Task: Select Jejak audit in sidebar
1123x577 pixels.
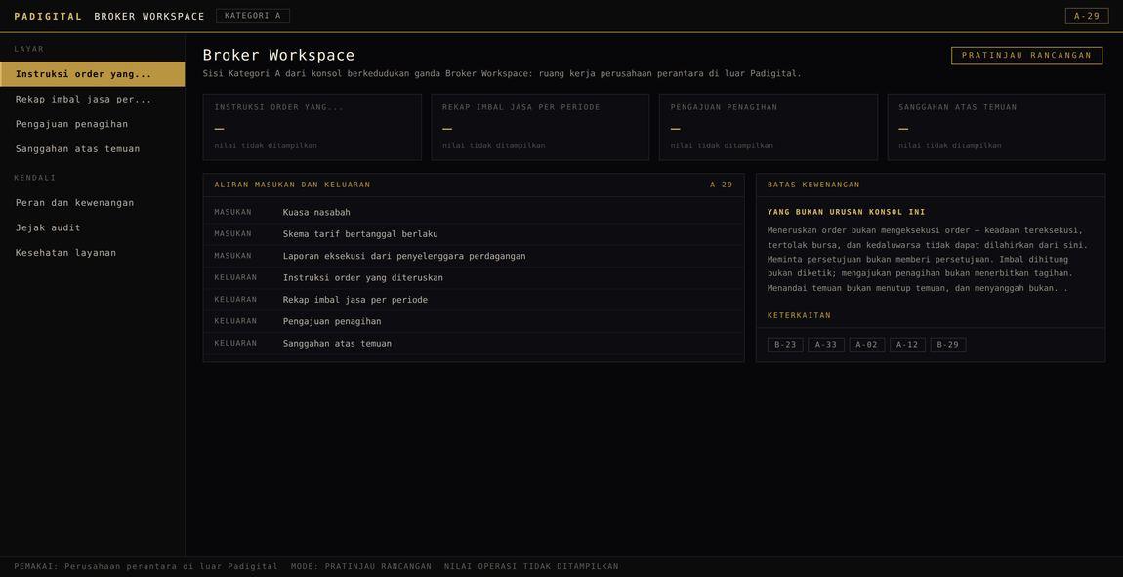Action: click(x=93, y=227)
